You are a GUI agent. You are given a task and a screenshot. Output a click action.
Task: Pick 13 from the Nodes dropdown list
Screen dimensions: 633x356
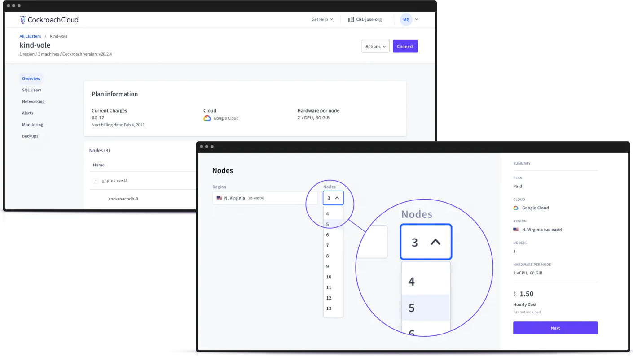click(x=333, y=308)
